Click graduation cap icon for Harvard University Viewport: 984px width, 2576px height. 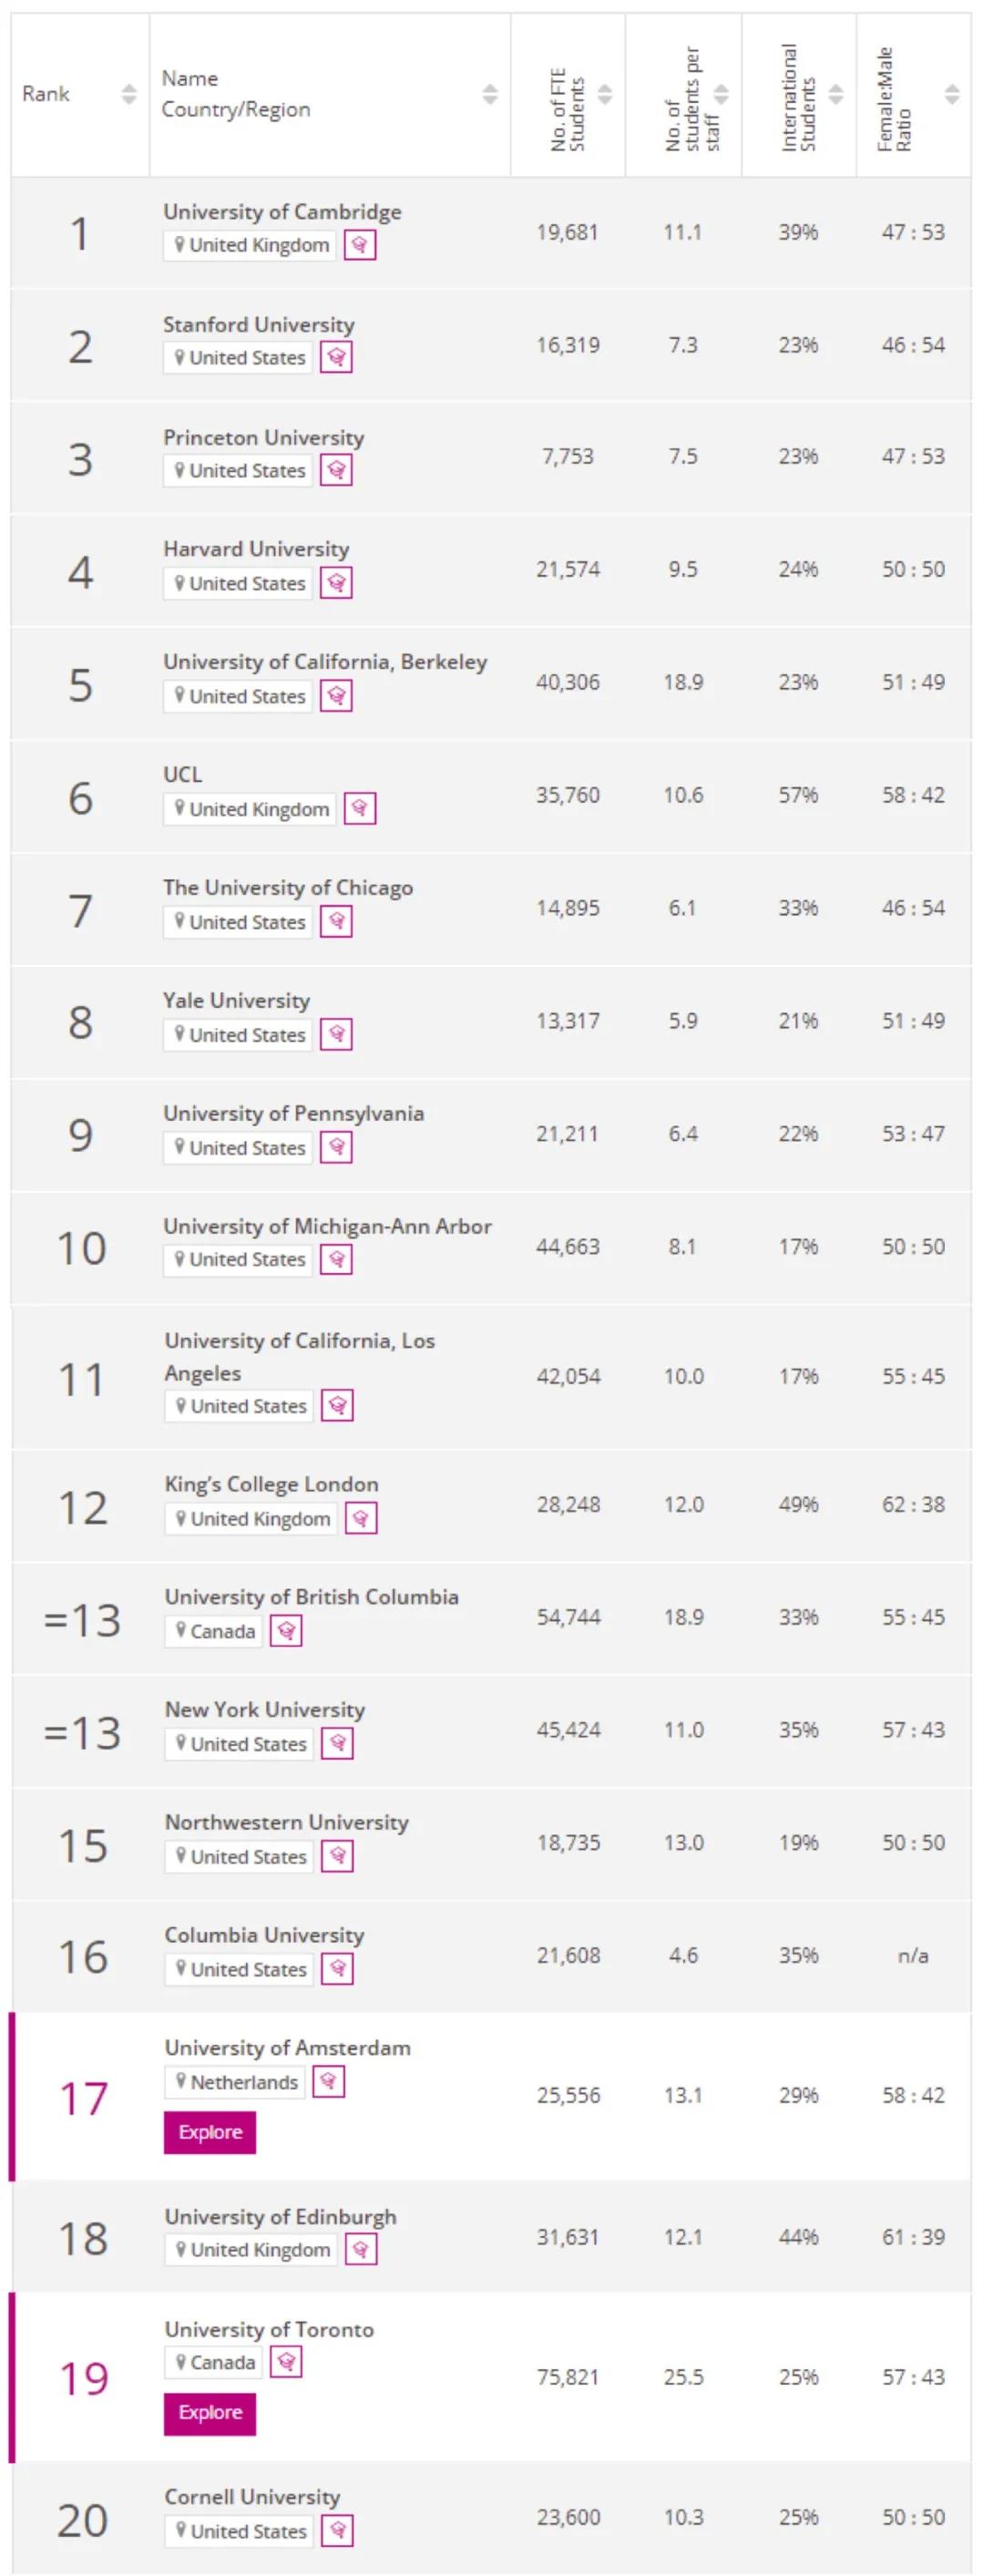coord(336,583)
